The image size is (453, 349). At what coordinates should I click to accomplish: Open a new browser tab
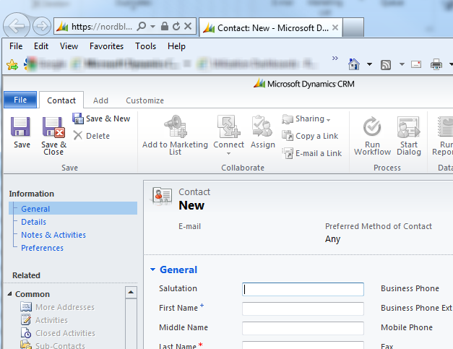[x=353, y=27]
